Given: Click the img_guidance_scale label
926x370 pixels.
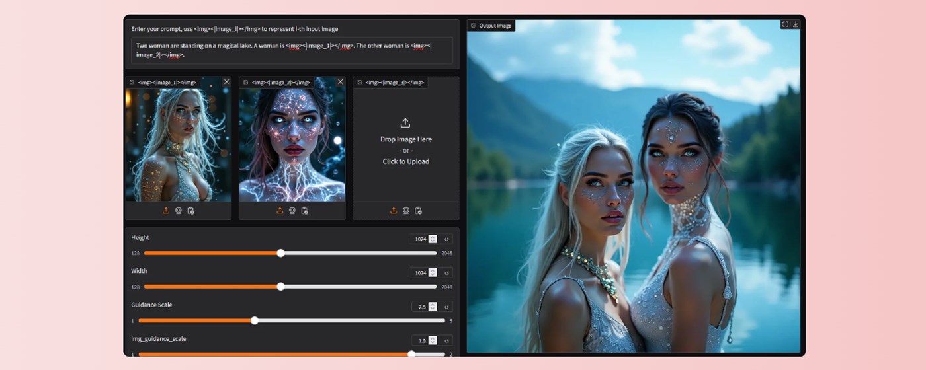Looking at the screenshot, I should 158,338.
